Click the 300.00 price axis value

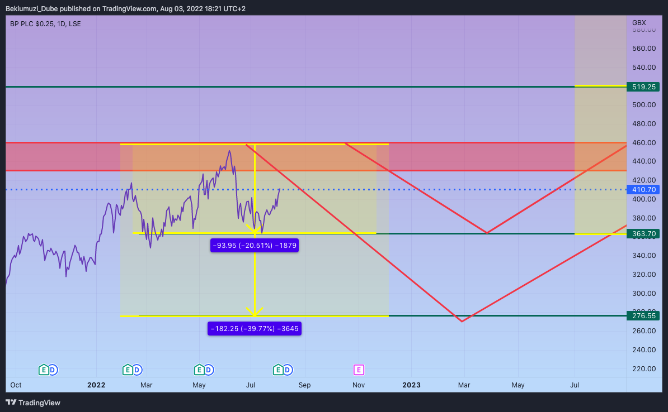pyautogui.click(x=644, y=294)
